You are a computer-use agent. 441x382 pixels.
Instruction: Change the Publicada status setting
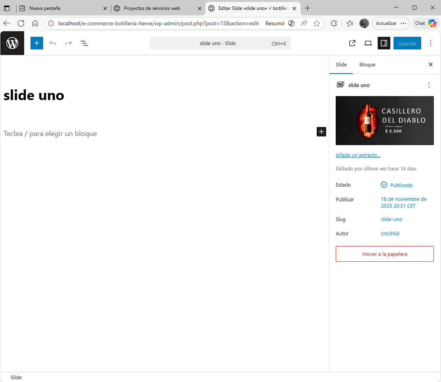pos(401,185)
